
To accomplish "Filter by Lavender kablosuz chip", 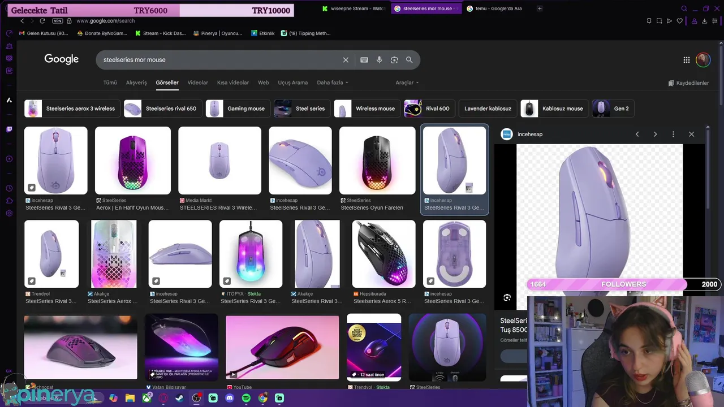I will tap(488, 109).
